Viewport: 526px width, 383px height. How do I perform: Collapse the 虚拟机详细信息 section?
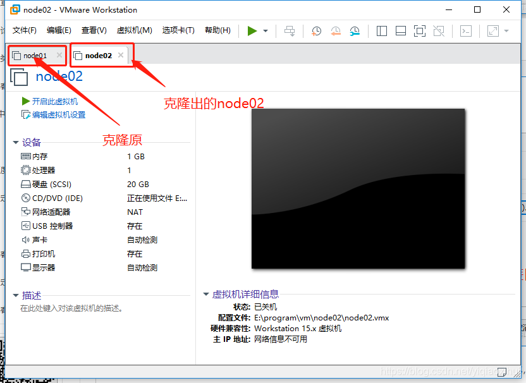tap(206, 294)
